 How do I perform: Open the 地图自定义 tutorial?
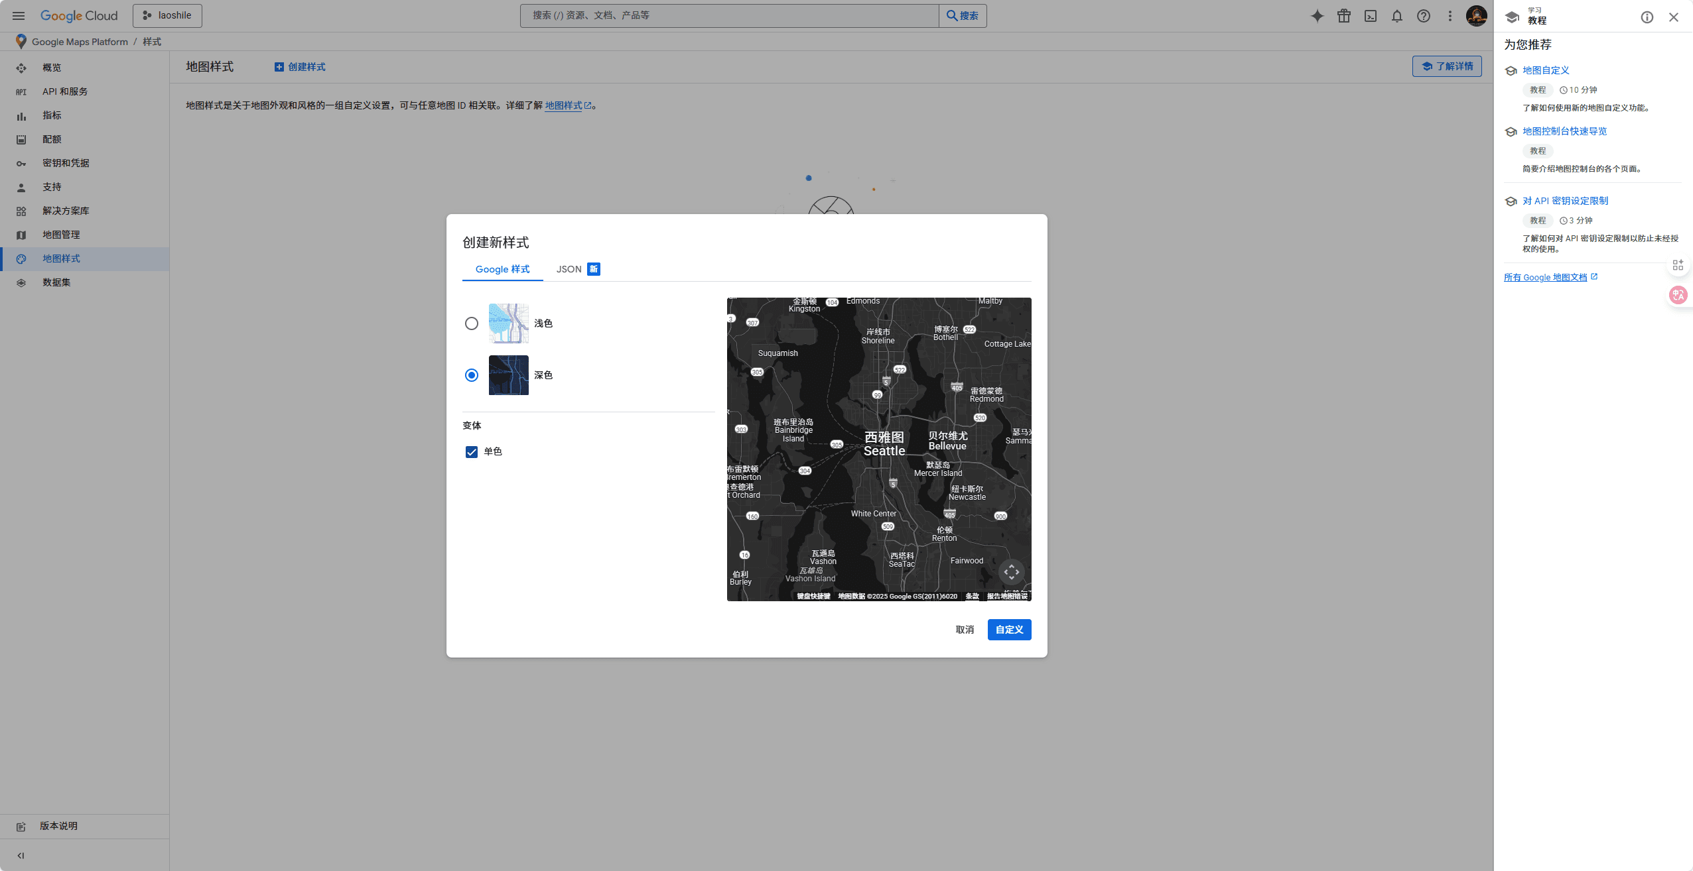coord(1546,70)
